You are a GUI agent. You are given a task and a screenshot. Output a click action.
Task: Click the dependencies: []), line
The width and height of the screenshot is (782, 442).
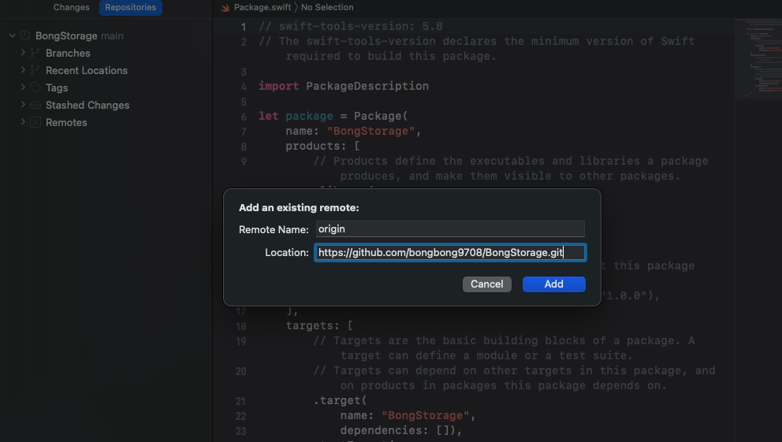coord(401,430)
